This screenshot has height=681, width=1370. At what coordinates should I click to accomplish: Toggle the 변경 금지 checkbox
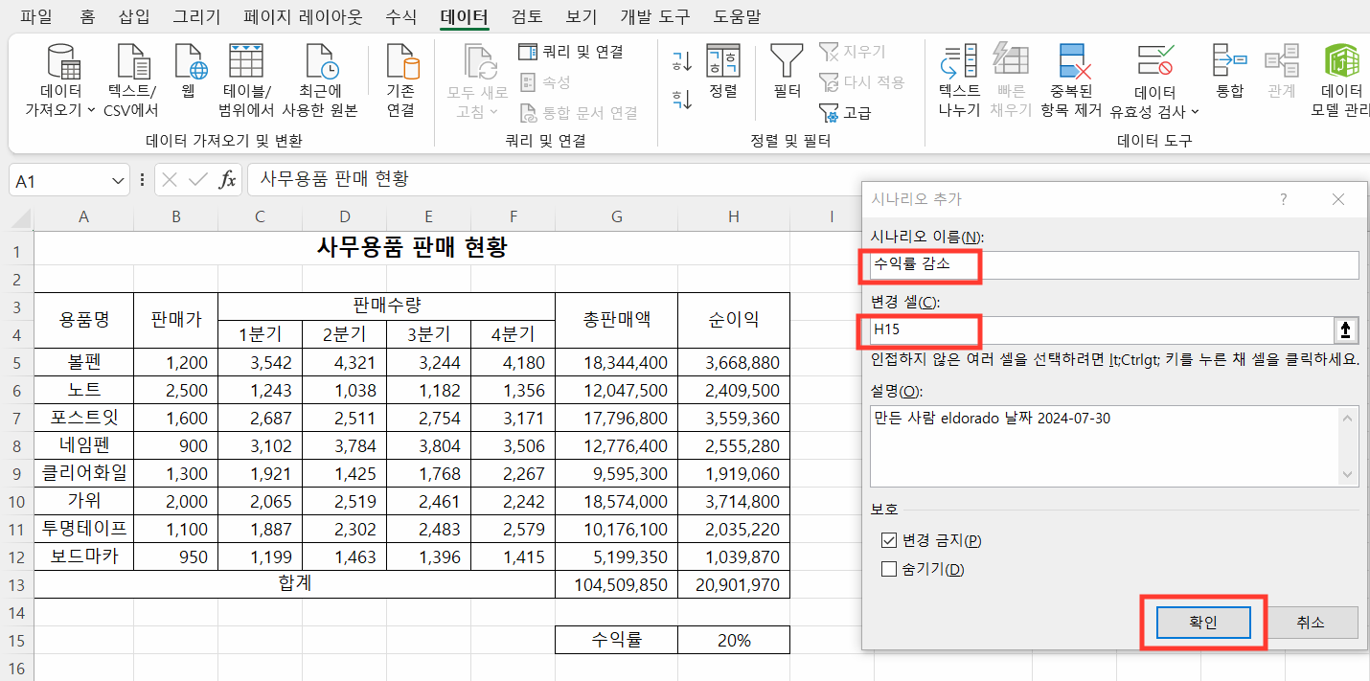click(888, 540)
